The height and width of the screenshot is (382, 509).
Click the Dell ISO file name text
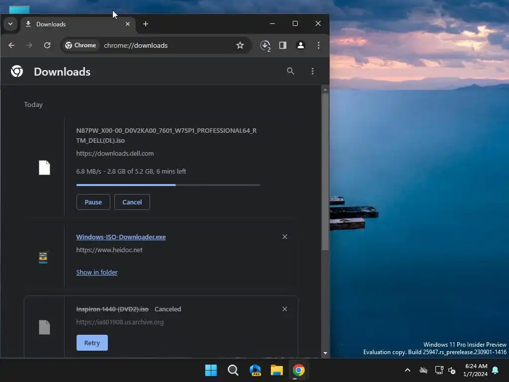coord(167,135)
